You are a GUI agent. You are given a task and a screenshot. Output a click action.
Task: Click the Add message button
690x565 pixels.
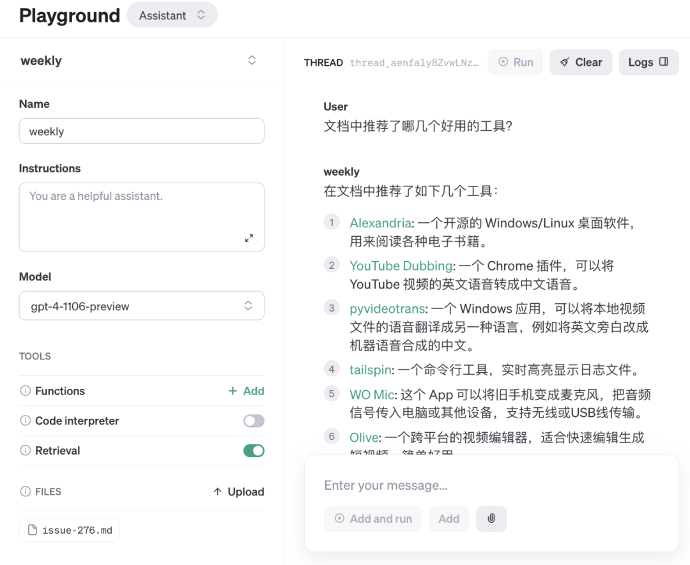pyautogui.click(x=449, y=519)
